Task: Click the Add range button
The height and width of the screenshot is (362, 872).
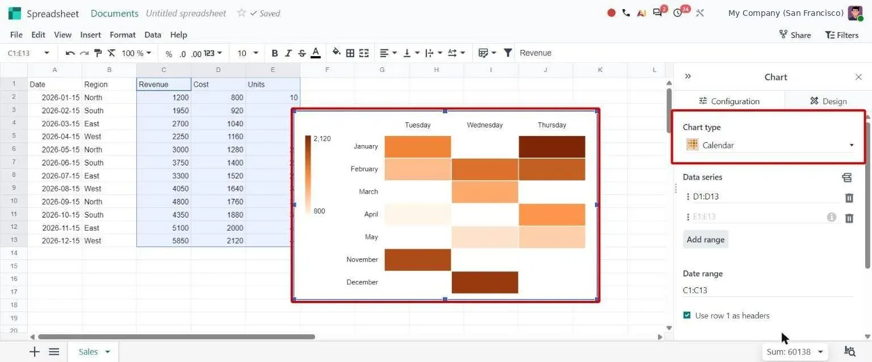Action: pos(706,239)
